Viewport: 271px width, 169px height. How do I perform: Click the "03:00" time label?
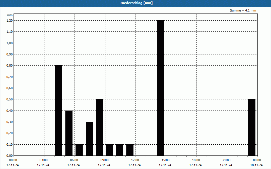pyautogui.click(x=44, y=160)
